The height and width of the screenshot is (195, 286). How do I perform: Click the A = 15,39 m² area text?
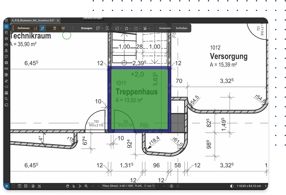click(223, 65)
